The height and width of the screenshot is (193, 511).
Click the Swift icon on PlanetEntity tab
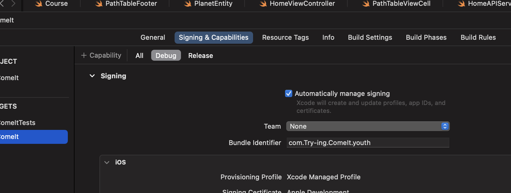(x=188, y=4)
